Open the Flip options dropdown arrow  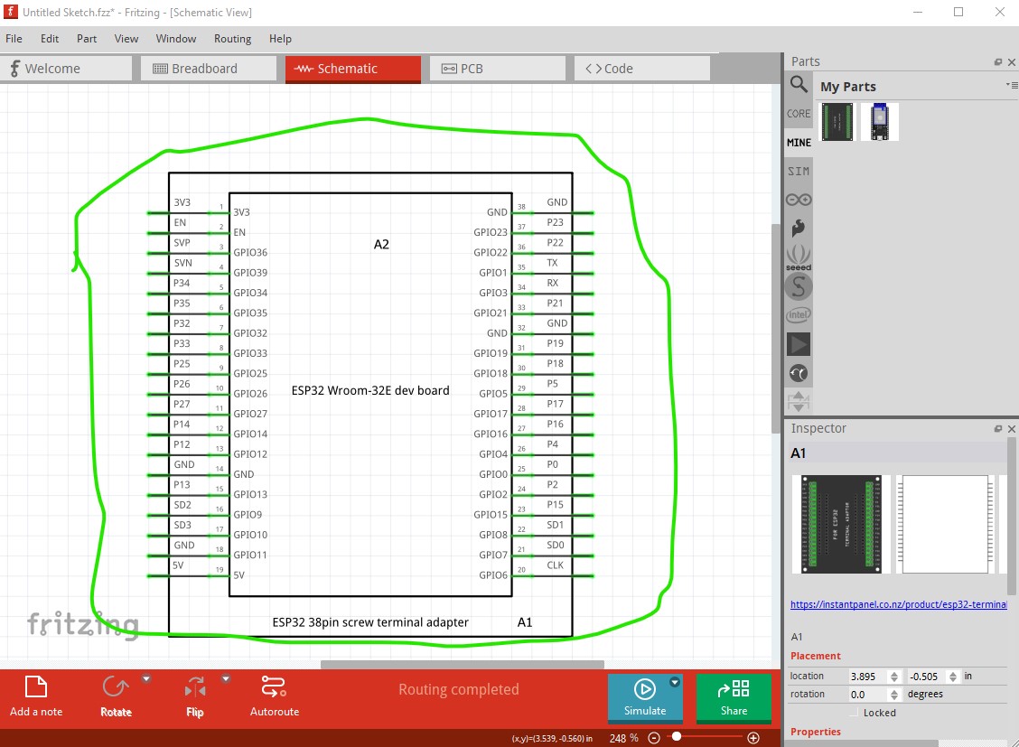(226, 678)
